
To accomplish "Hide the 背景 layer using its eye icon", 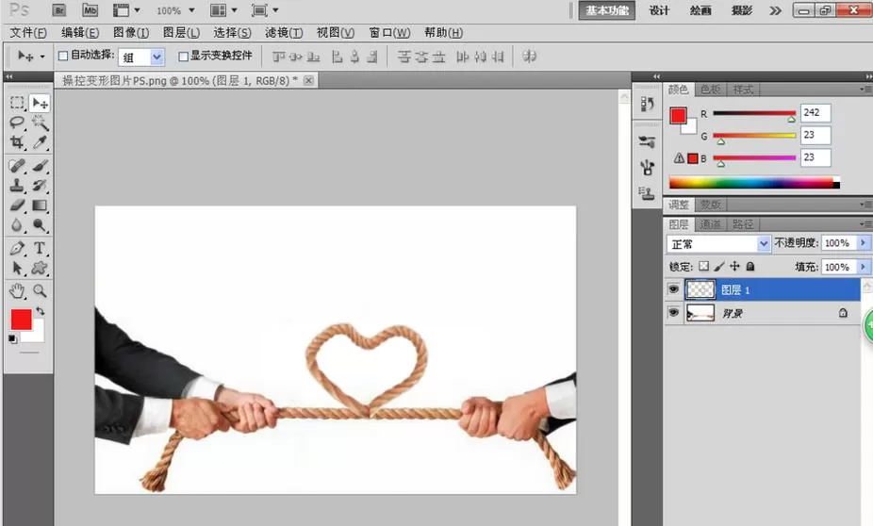I will click(x=674, y=313).
